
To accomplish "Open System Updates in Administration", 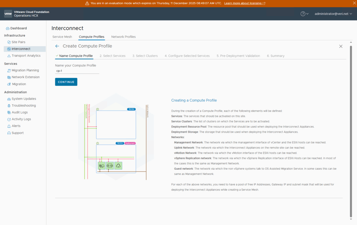I will (24, 99).
